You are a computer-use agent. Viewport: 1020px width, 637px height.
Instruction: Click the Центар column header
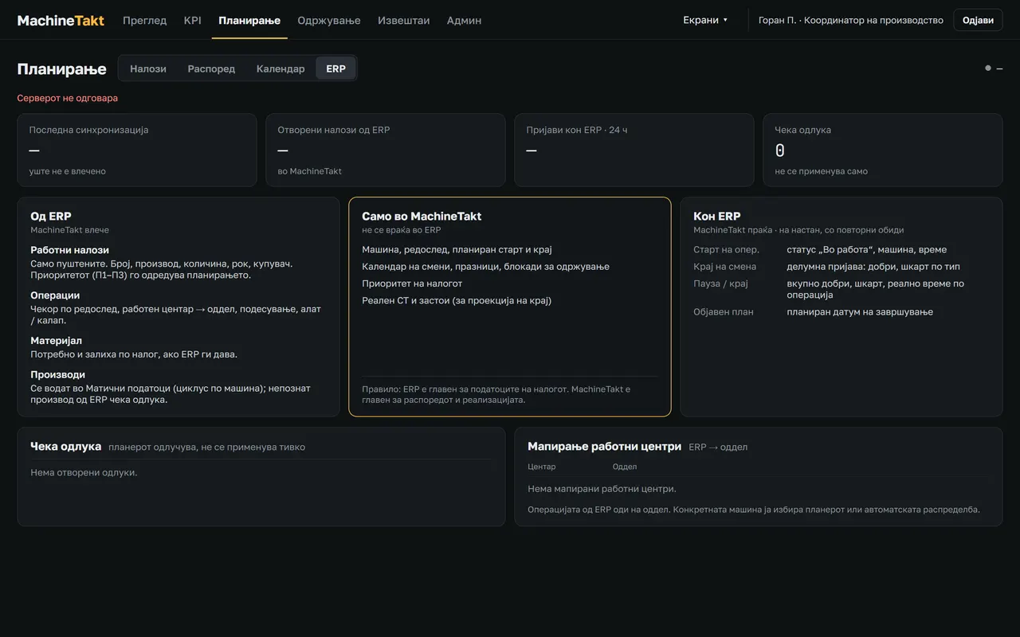click(542, 467)
